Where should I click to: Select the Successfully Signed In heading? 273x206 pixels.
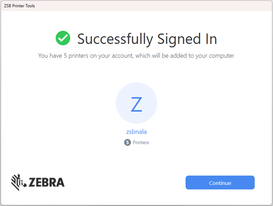147,38
